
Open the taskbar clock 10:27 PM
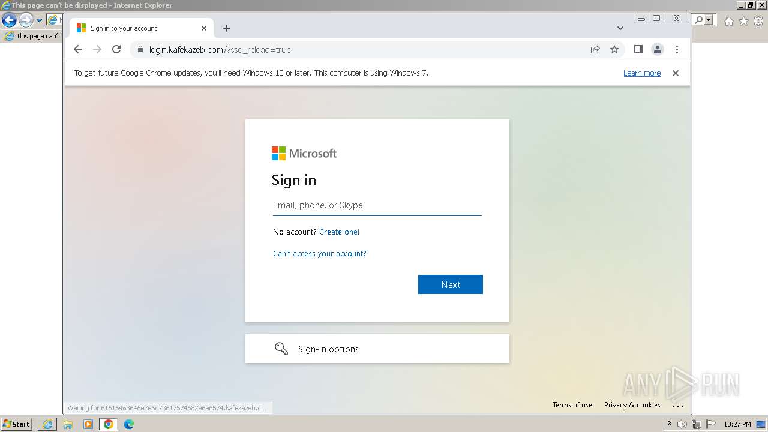coord(737,424)
